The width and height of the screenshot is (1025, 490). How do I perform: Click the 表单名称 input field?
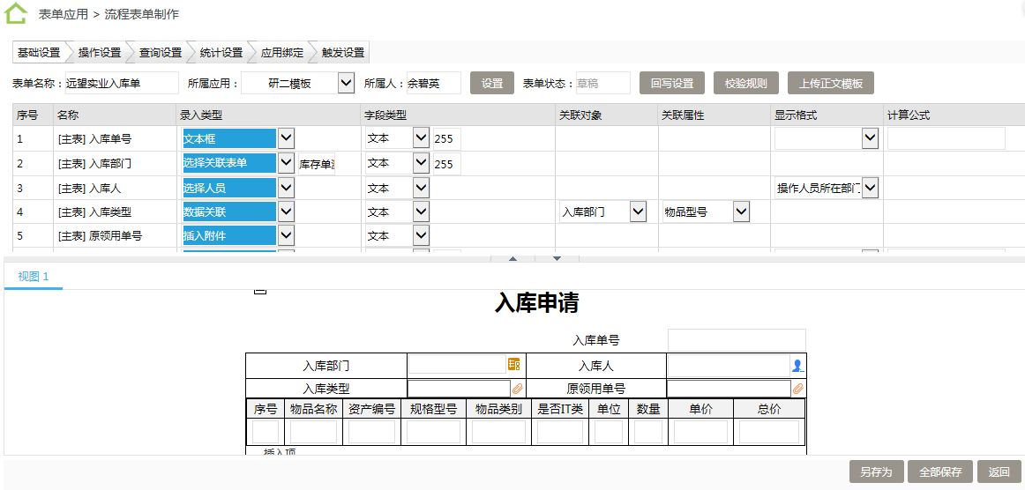122,84
